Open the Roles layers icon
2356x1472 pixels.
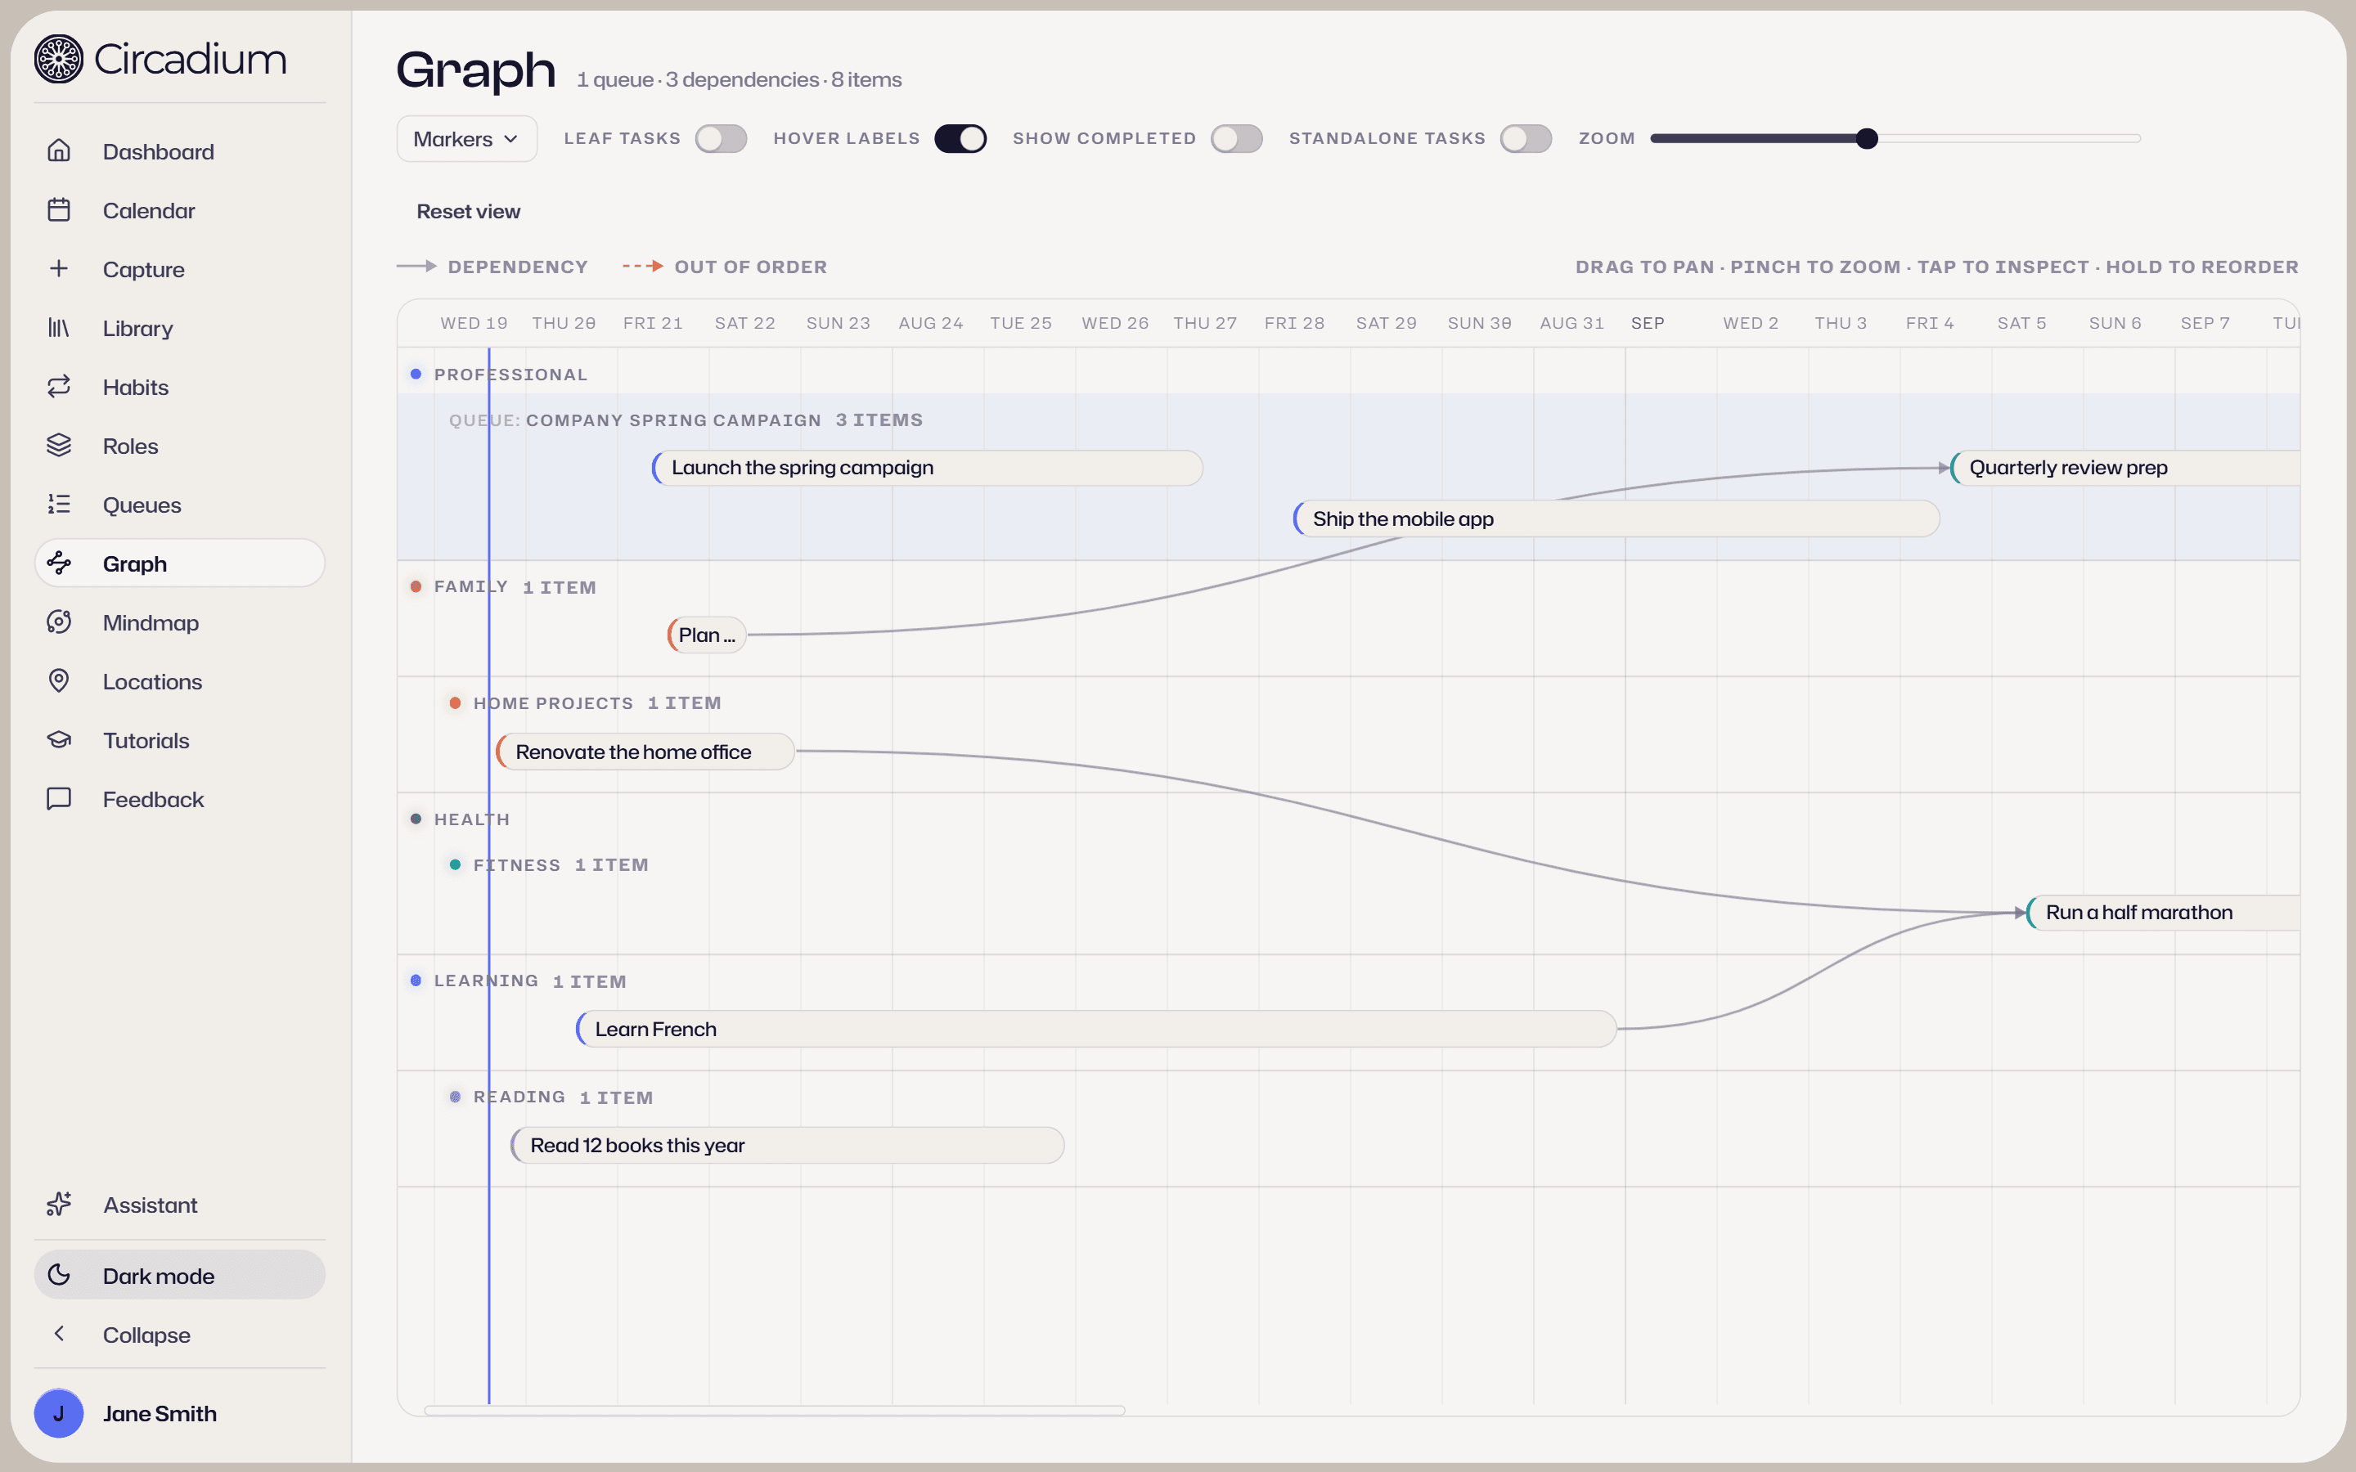(60, 446)
